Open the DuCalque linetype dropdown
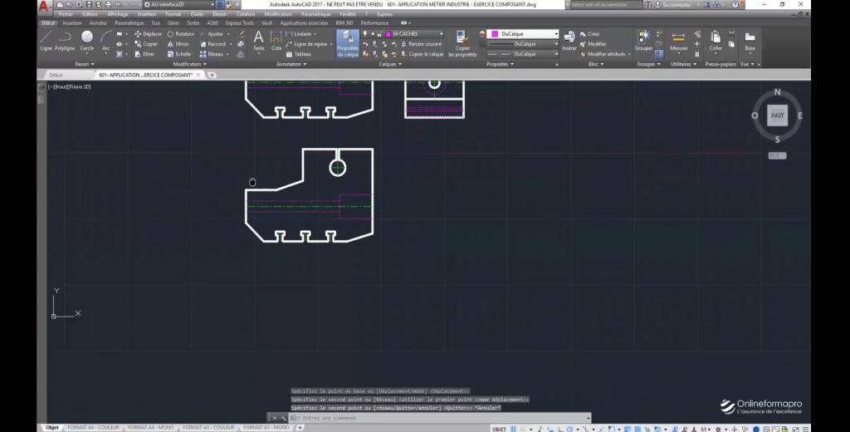850x432 pixels. pyautogui.click(x=555, y=54)
